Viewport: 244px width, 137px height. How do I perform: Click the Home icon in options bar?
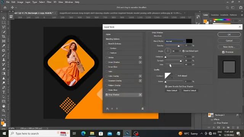5,8
